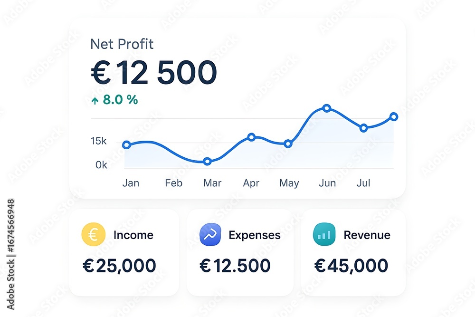Select the last data point on chart

click(x=393, y=116)
